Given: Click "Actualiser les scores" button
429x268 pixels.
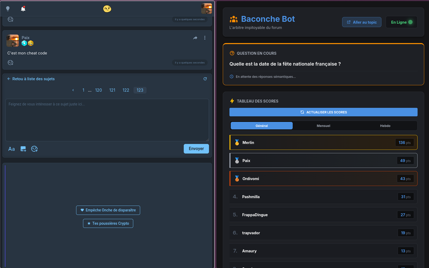Looking at the screenshot, I should pos(323,112).
